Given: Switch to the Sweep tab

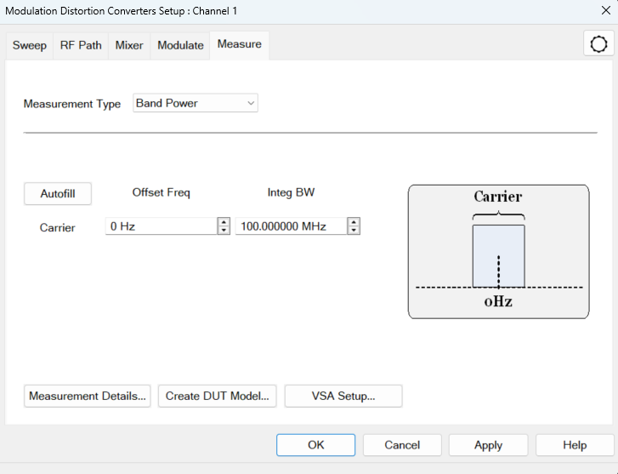Looking at the screenshot, I should pyautogui.click(x=29, y=46).
